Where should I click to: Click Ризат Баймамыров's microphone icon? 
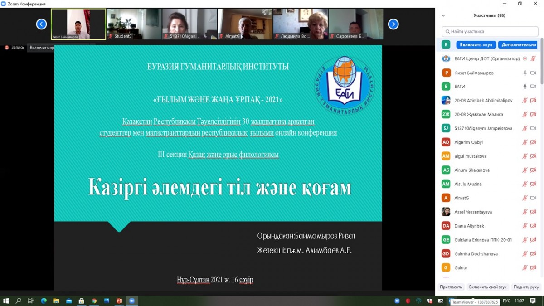[x=525, y=73]
